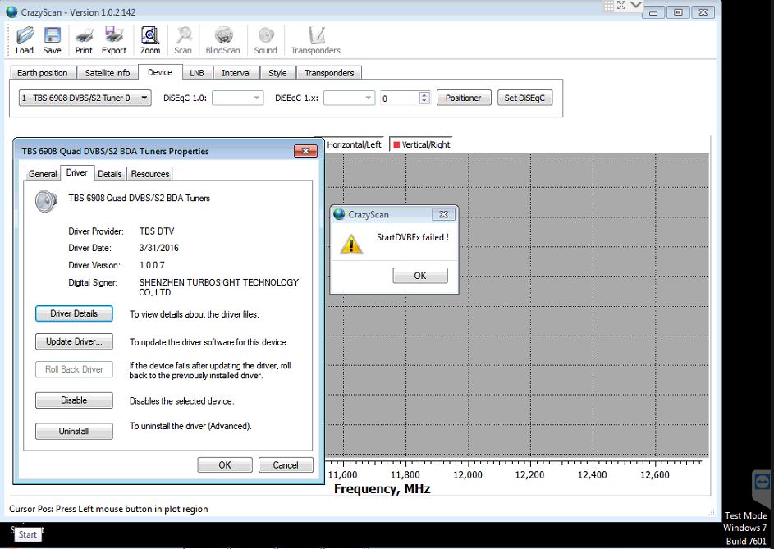774x549 pixels.
Task: Open the Windows Start button
Action: click(28, 534)
